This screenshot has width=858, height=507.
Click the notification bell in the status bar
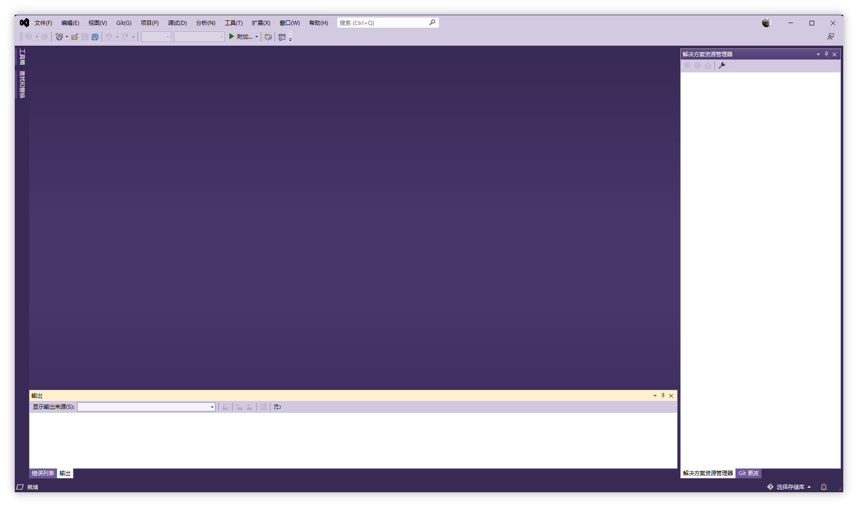tap(824, 487)
